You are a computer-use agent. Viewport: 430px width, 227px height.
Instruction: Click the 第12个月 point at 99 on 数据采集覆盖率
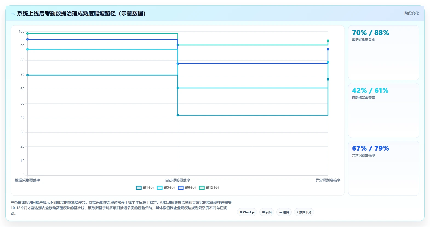tap(27, 33)
